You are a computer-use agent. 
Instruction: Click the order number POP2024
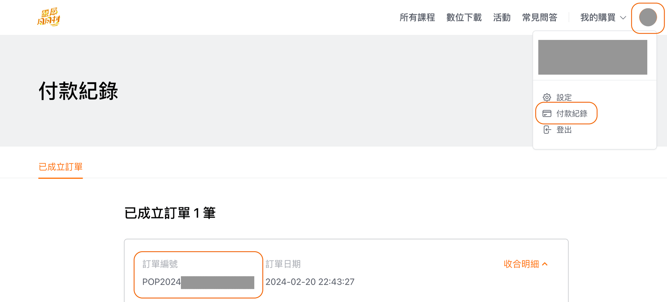(162, 282)
